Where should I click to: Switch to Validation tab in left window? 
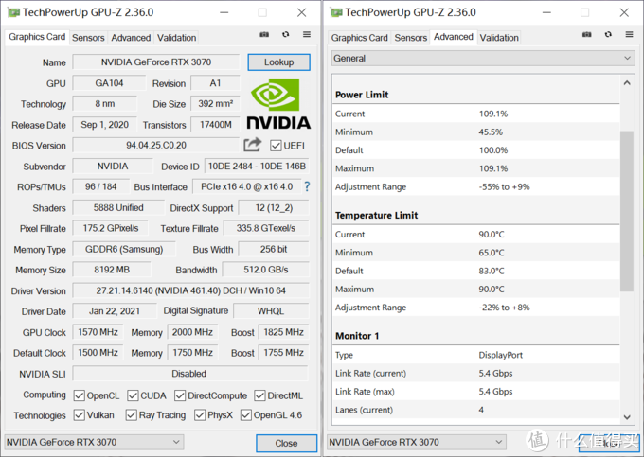click(x=176, y=38)
